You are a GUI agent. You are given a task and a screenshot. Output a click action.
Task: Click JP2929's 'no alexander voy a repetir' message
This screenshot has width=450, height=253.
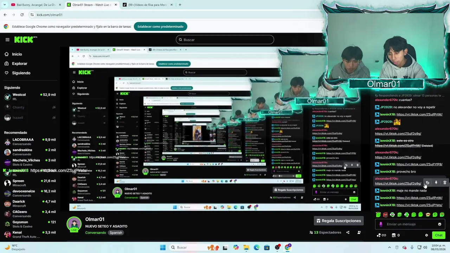[414, 107]
